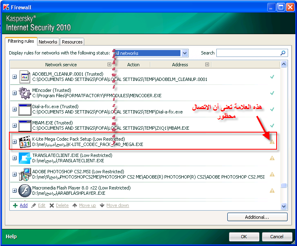Image resolution: width=297 pixels, height=246 pixels.
Task: Click the Macromedia Flash Player icon
Action: pyautogui.click(x=25, y=191)
